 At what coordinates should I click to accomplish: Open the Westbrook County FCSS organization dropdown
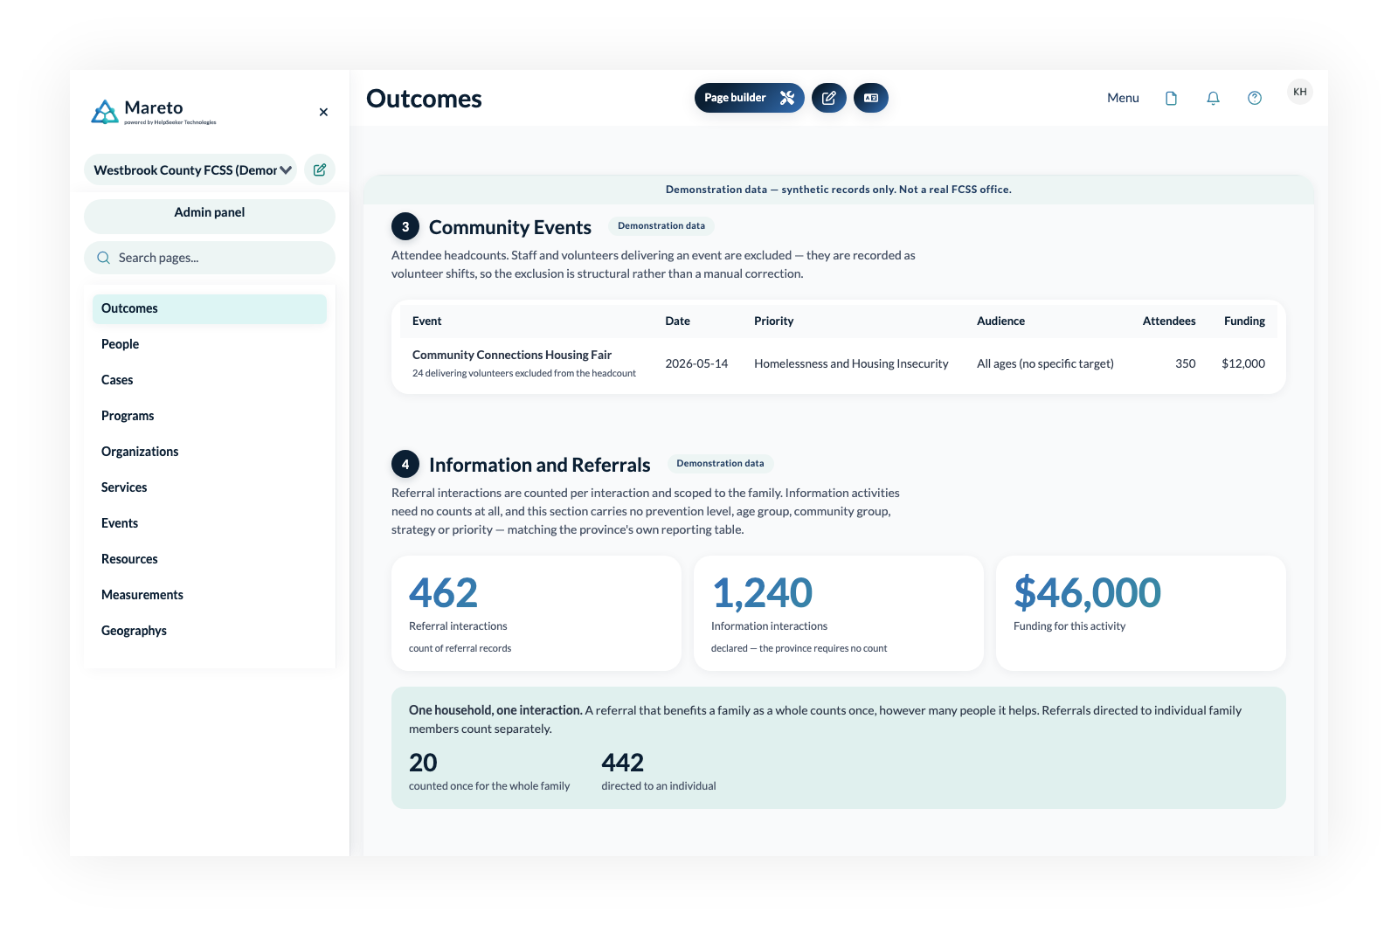(x=190, y=169)
